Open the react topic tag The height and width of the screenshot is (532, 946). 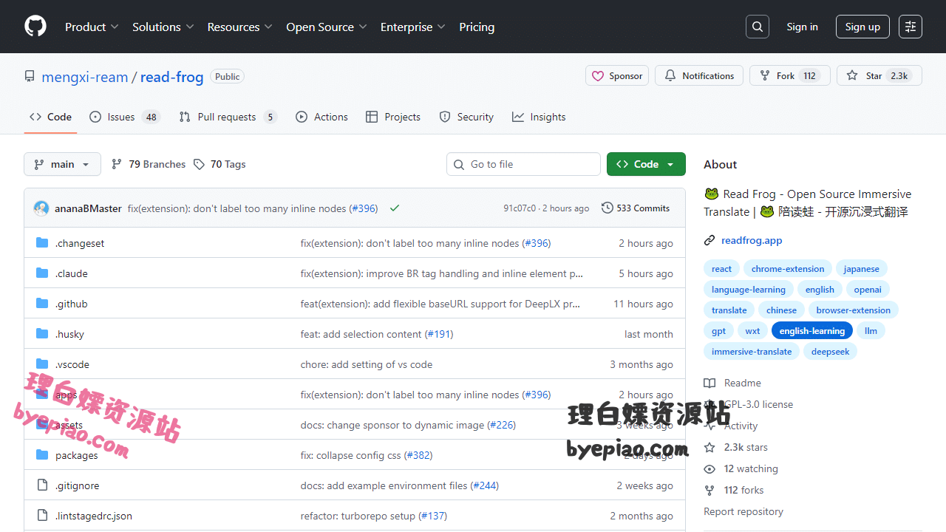click(721, 269)
